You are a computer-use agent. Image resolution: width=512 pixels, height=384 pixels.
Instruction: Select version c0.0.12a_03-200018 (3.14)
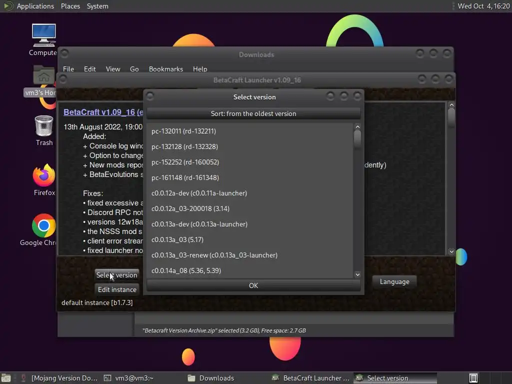click(250, 208)
